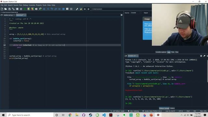
Task: Run cell and advance toolbar icon
Action: 32,9
